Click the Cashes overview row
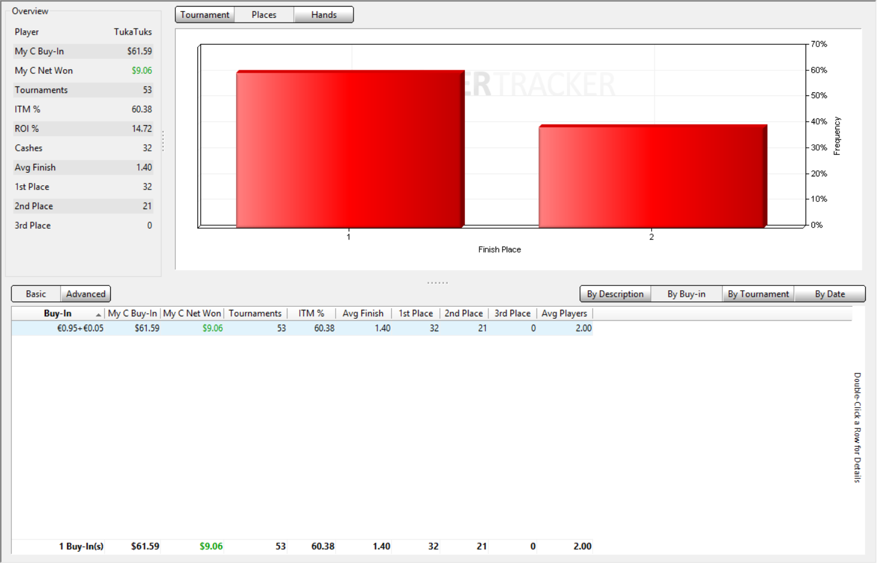The image size is (877, 563). [83, 148]
